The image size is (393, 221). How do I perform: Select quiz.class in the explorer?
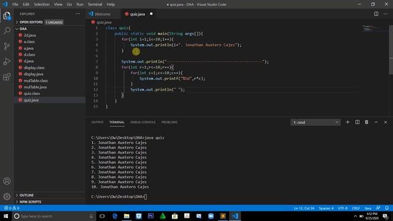point(31,93)
